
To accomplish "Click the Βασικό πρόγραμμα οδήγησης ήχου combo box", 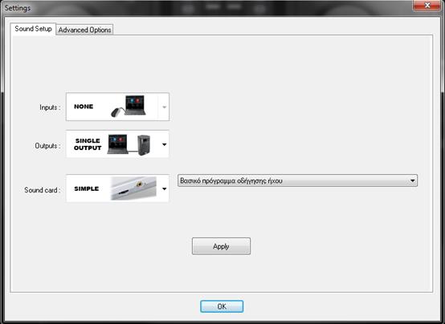I will (297, 180).
